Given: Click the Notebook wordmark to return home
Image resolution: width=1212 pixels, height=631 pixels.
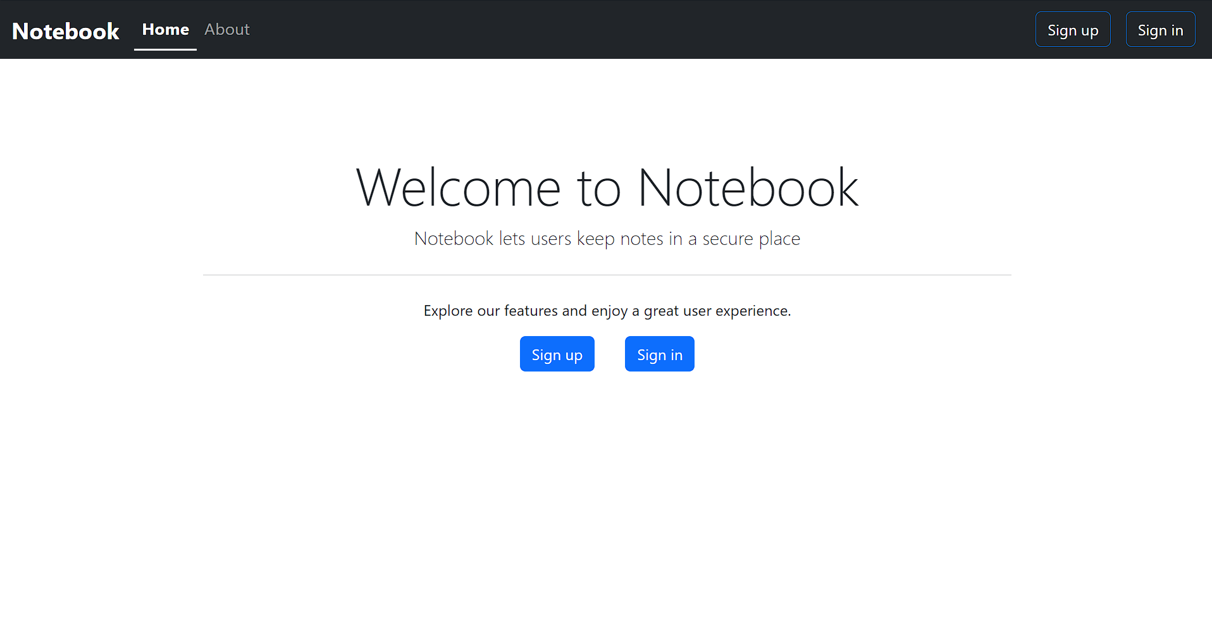Looking at the screenshot, I should tap(65, 30).
